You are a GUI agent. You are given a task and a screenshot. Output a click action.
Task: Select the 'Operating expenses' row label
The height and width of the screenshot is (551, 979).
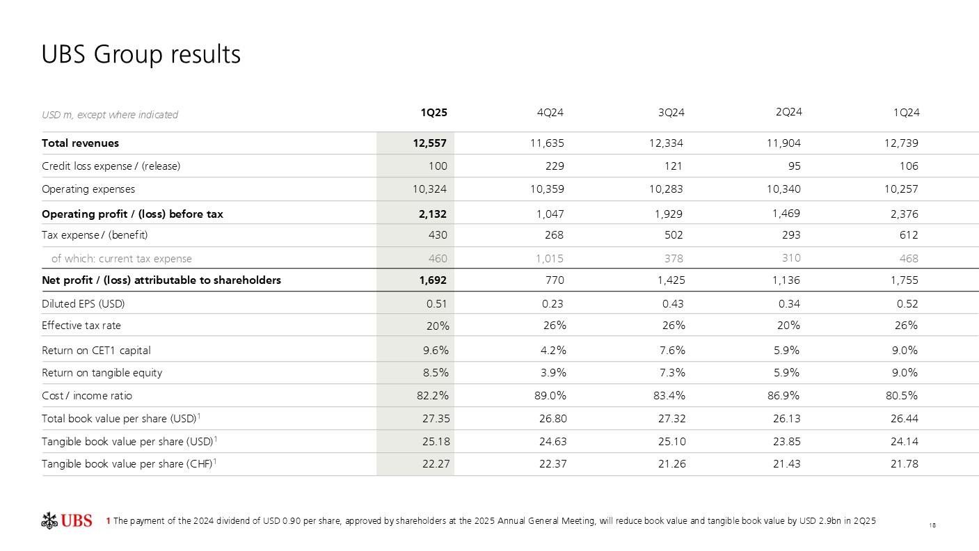click(88, 189)
